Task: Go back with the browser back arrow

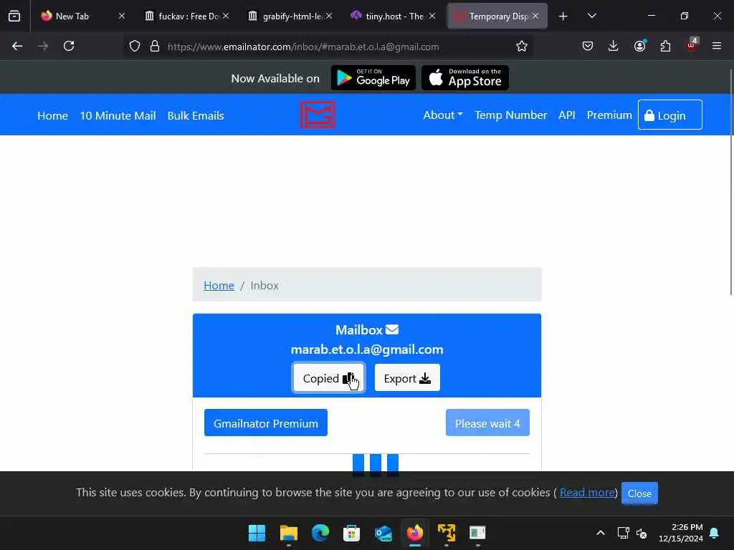Action: click(17, 46)
